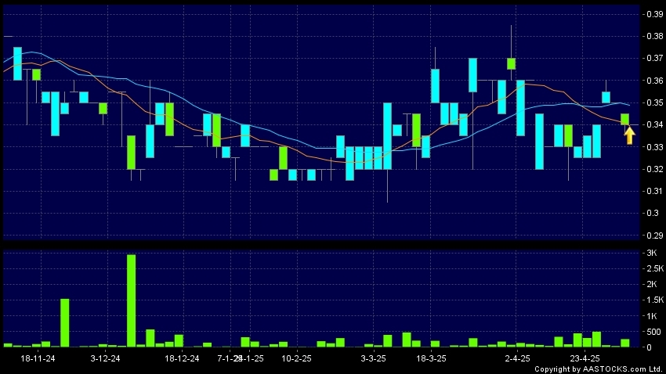Click the 0.33 price axis label
Screen dimensions: 666x374
[654, 147]
